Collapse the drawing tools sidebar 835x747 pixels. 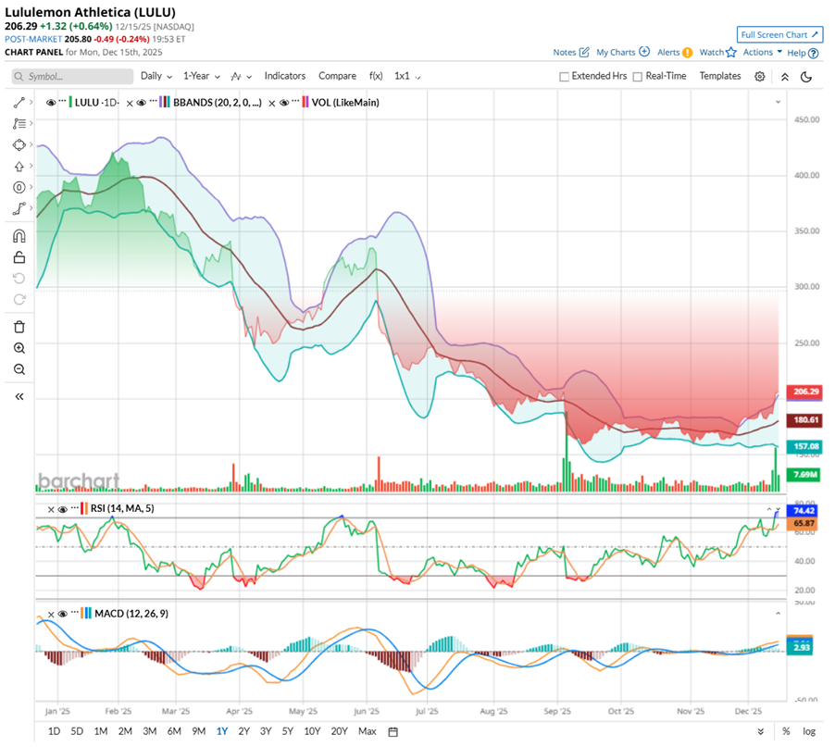tap(19, 397)
